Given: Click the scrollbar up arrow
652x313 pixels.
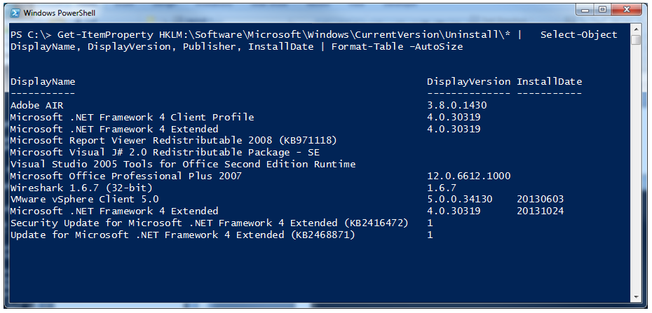Looking at the screenshot, I should tap(635, 29).
